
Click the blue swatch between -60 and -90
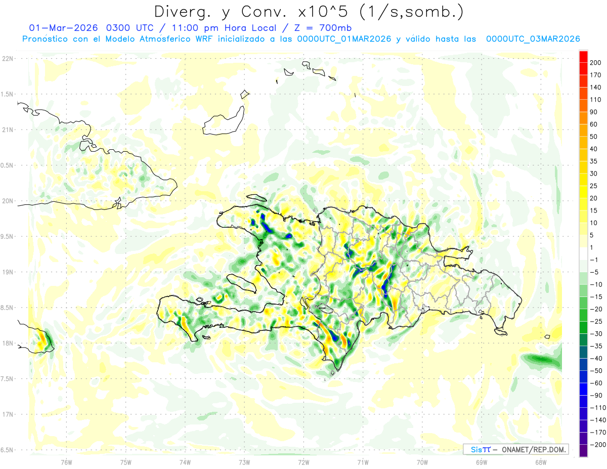pos(583,389)
